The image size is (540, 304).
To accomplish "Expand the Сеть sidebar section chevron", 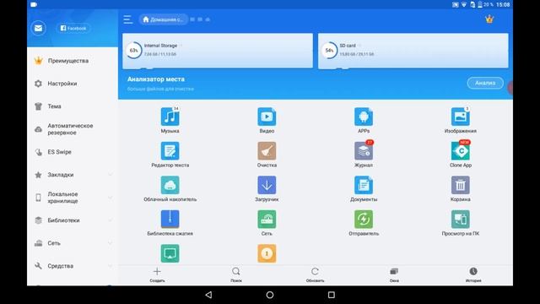I will (111, 243).
